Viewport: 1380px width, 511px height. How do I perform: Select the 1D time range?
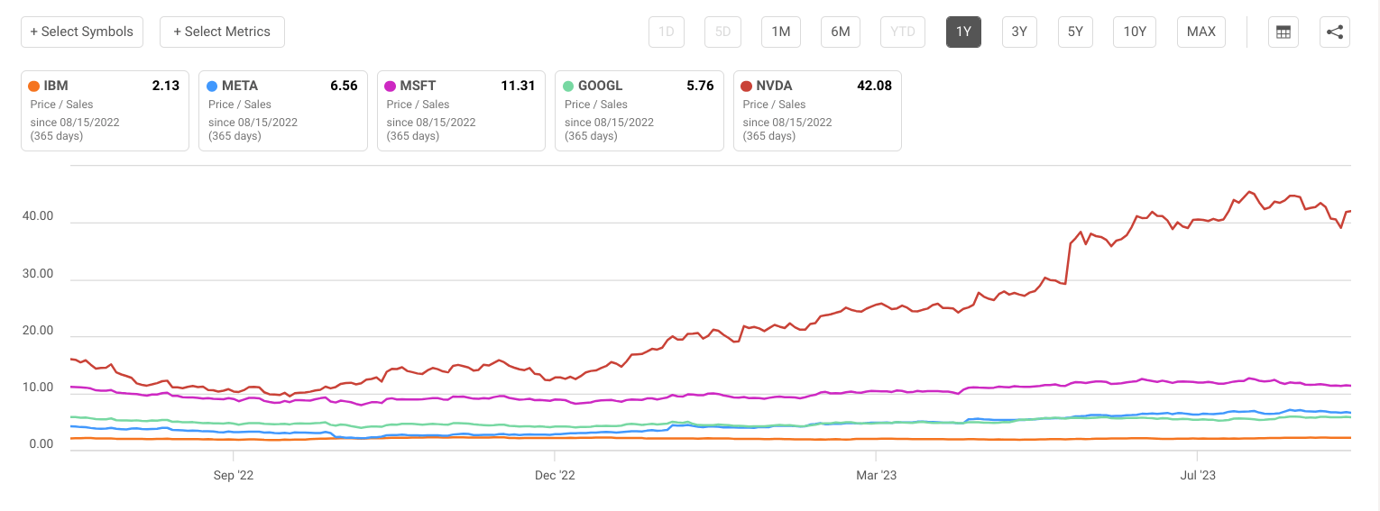(667, 32)
